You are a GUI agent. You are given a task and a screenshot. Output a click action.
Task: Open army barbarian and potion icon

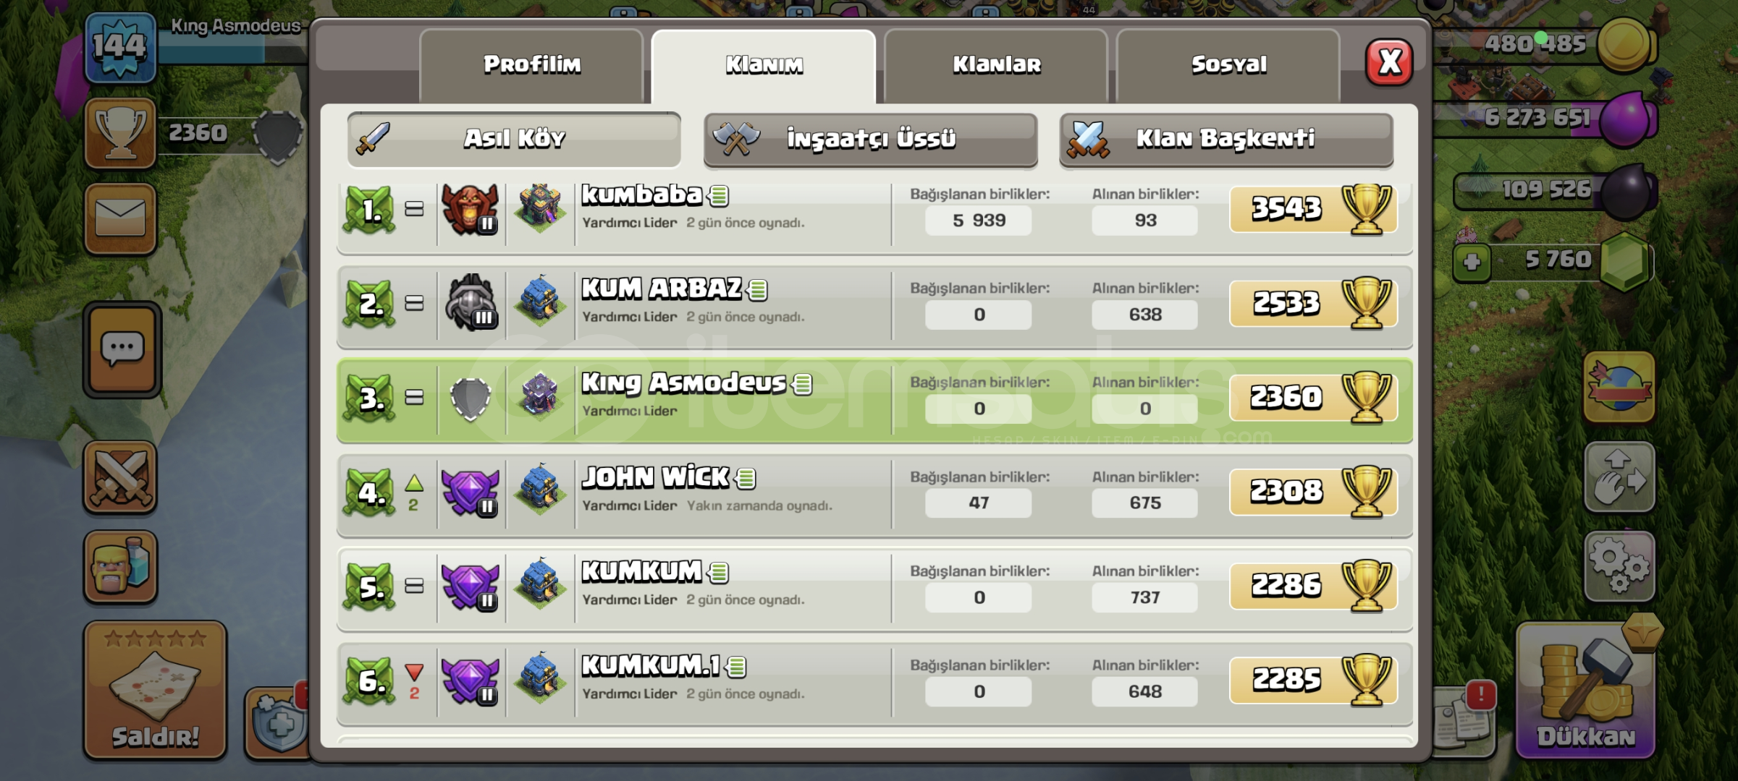120,567
